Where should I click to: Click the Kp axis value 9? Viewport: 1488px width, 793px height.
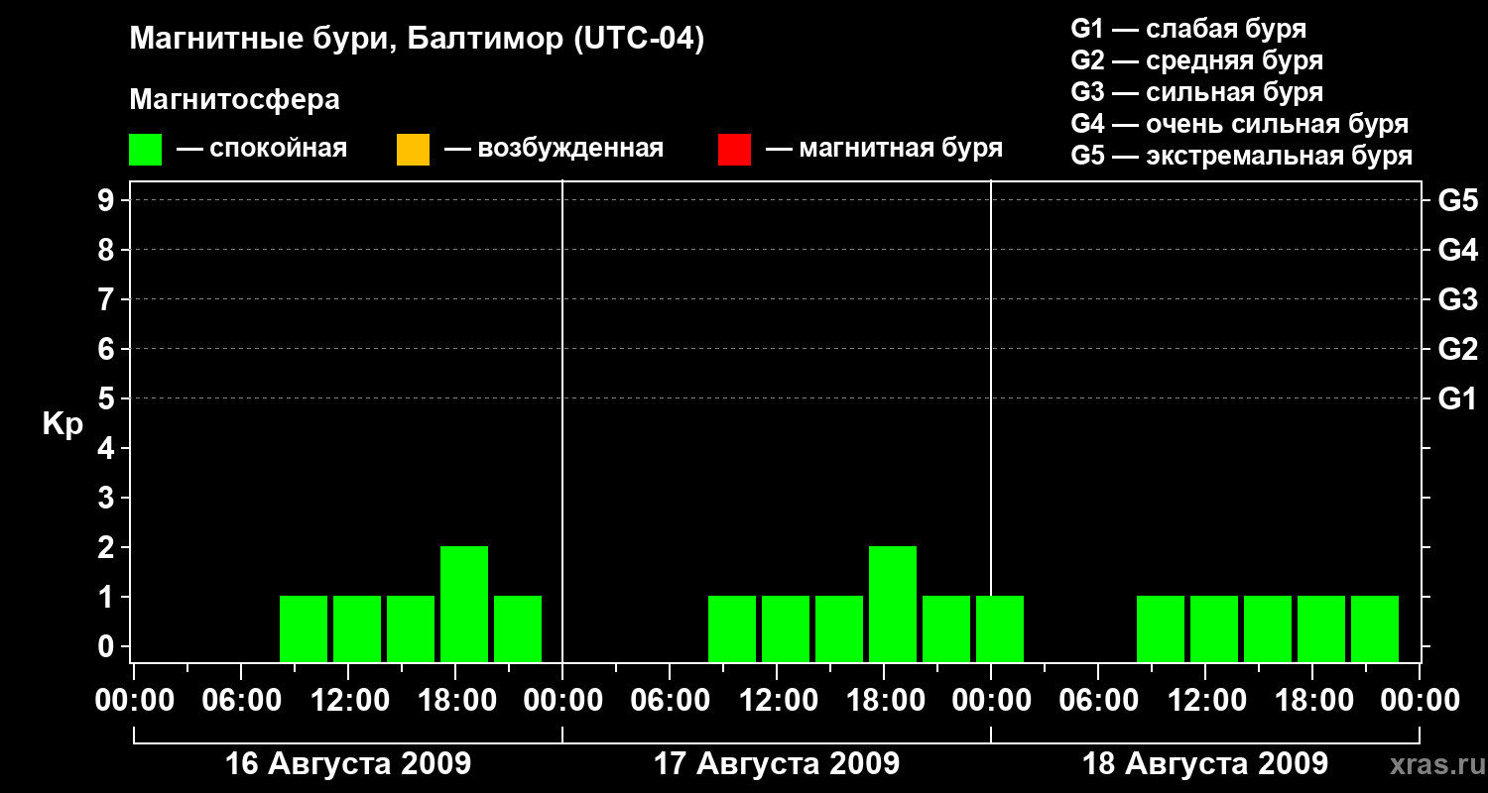(x=108, y=200)
